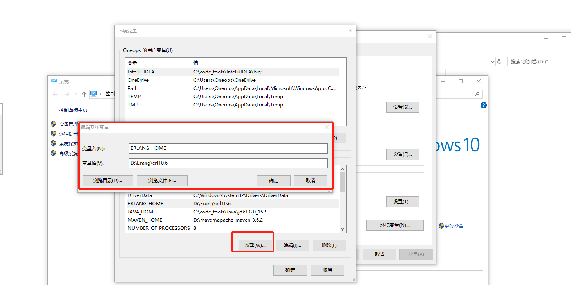Click the 变量名 input field
The height and width of the screenshot is (285, 571).
coord(228,149)
